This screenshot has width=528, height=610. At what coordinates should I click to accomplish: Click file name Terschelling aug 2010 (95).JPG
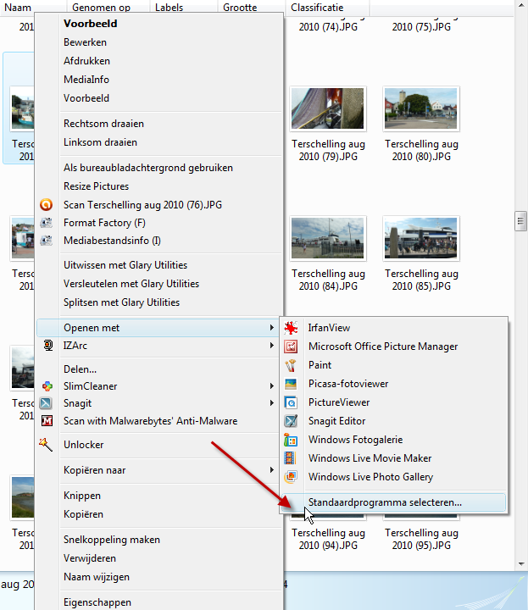421,539
